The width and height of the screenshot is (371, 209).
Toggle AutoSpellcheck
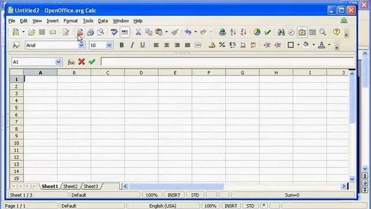click(125, 32)
